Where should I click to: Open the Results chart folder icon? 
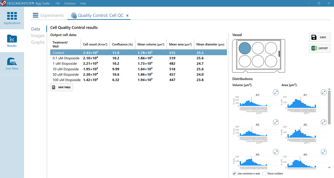click(12, 38)
